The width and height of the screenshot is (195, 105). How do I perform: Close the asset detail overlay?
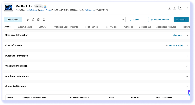click(x=187, y=8)
